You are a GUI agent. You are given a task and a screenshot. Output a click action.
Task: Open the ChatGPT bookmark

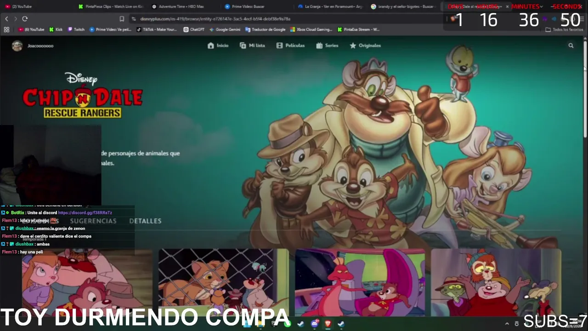194,29
